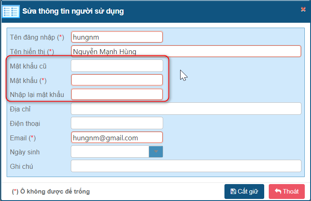Image resolution: width=311 pixels, height=201 pixels.
Task: Click the Tên hiển thị field
Action: (x=186, y=51)
